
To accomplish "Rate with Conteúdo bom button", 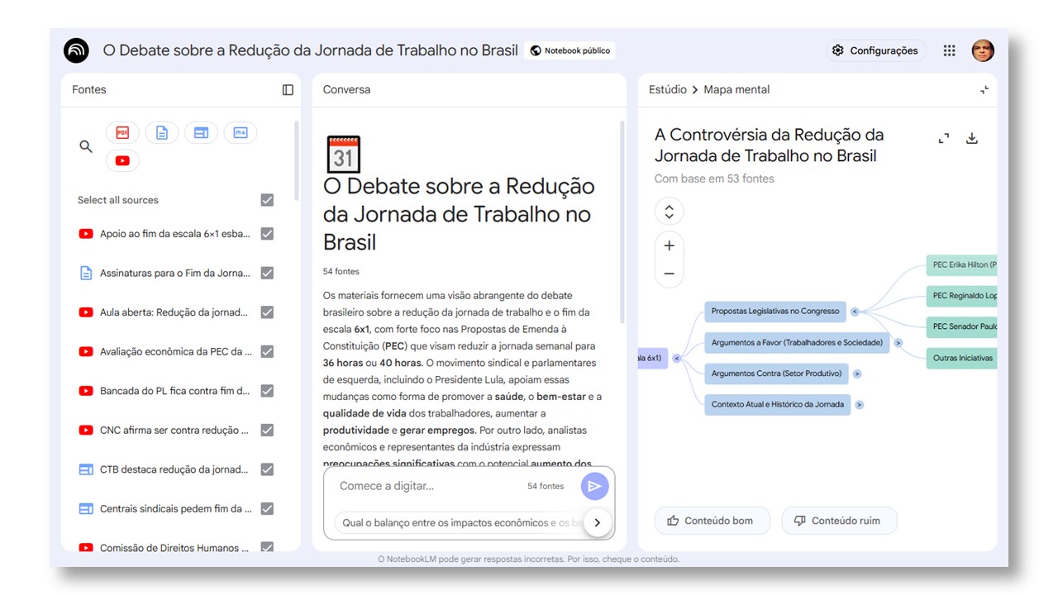I will (x=712, y=521).
